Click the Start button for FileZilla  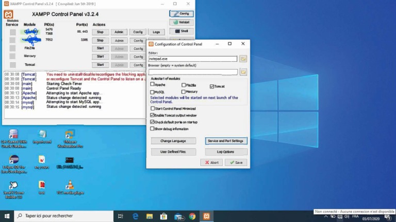pyautogui.click(x=101, y=48)
